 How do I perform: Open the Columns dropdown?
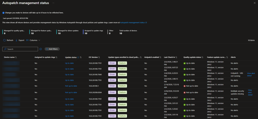[x=33, y=40]
